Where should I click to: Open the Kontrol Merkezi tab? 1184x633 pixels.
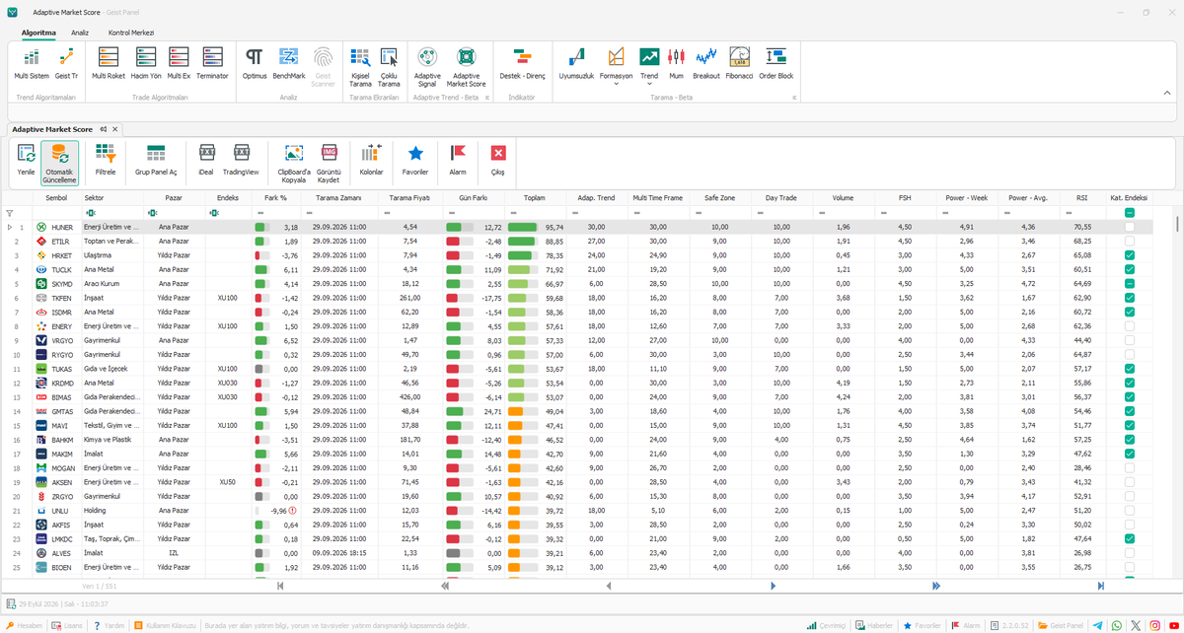click(x=131, y=33)
